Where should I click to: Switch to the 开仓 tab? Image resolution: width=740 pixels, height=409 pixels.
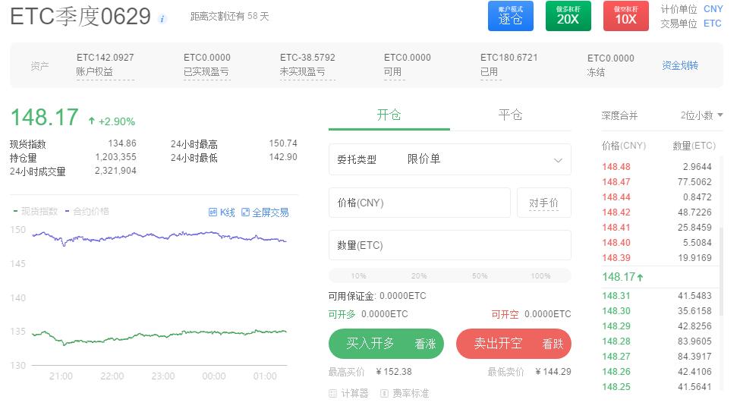click(x=389, y=115)
